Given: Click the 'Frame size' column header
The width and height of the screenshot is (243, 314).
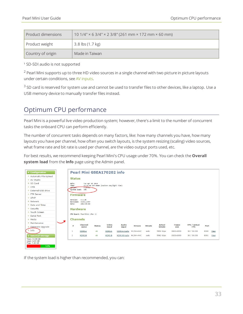Looking at the screenshot, I should click(177, 226).
